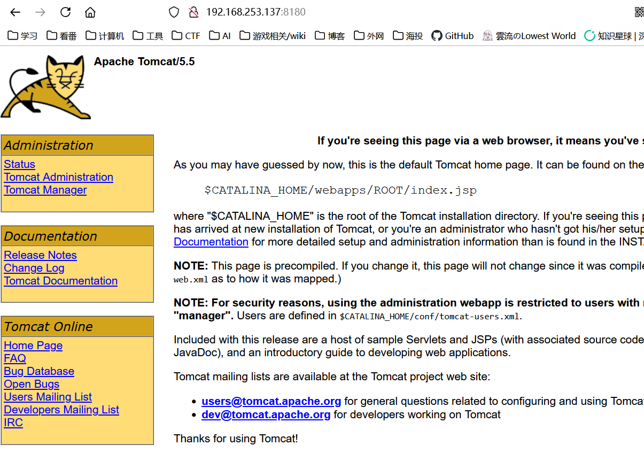Click the "Apache Tomcat/5.5" title text

[144, 62]
